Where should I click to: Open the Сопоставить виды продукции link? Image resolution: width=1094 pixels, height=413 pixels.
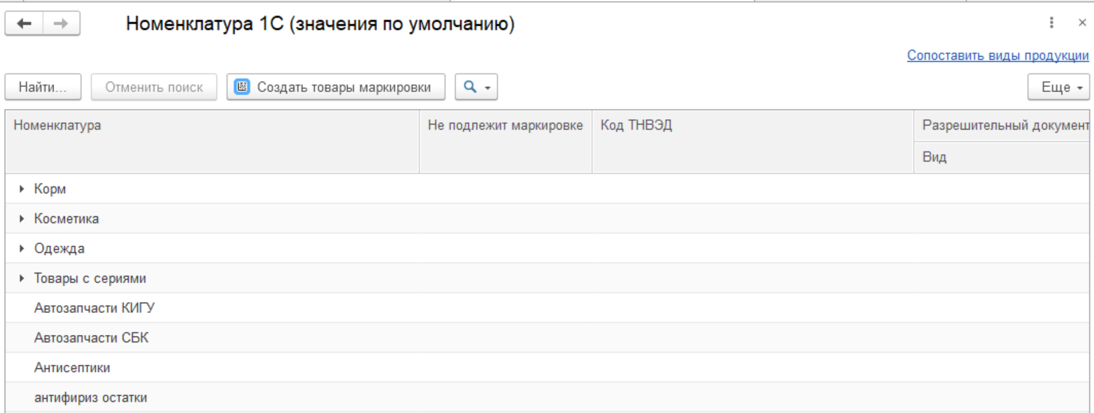tap(997, 55)
